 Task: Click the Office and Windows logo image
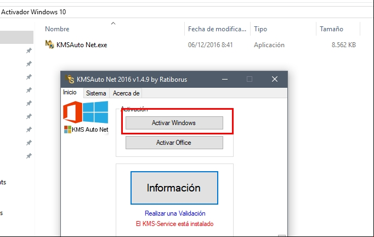(x=86, y=112)
